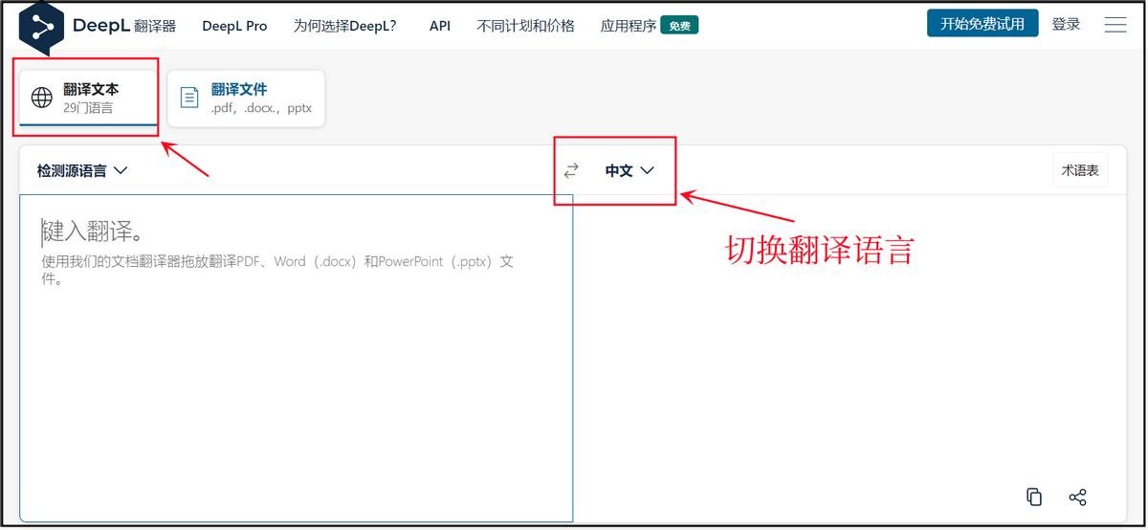Open the DeepL Pro menu item
This screenshot has width=1148, height=530.
234,26
